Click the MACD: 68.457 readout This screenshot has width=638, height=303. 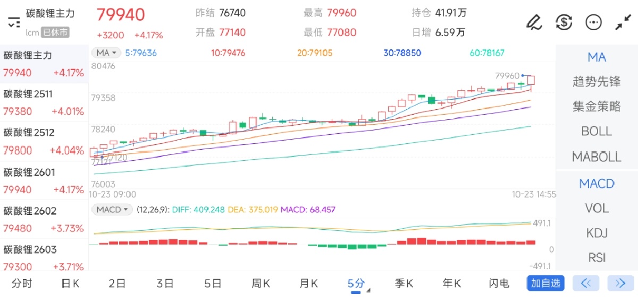308,210
